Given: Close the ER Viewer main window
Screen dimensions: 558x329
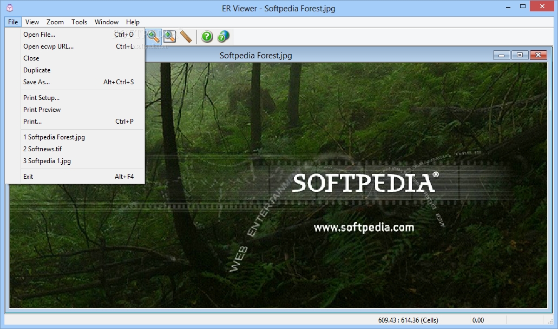Looking at the screenshot, I should pos(542,6).
